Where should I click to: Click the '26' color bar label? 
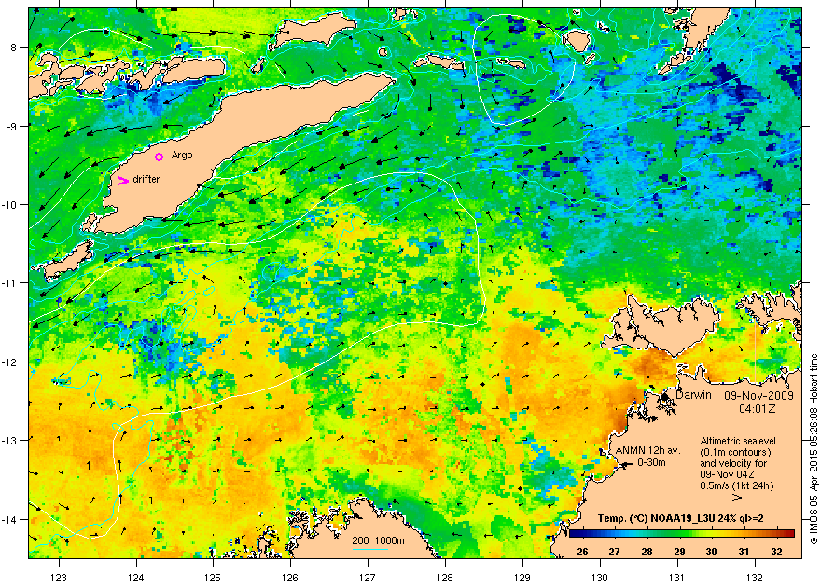pyautogui.click(x=582, y=552)
